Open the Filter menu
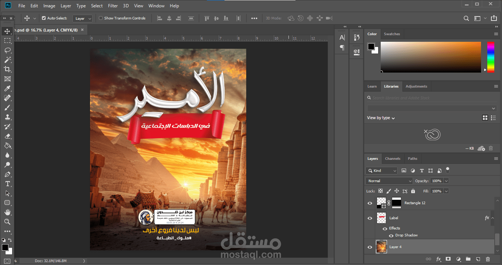502x265 pixels. (113, 5)
